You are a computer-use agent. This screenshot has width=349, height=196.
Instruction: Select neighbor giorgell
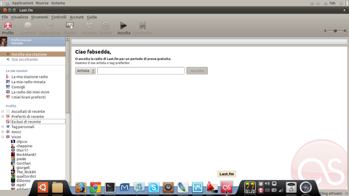[23, 168]
